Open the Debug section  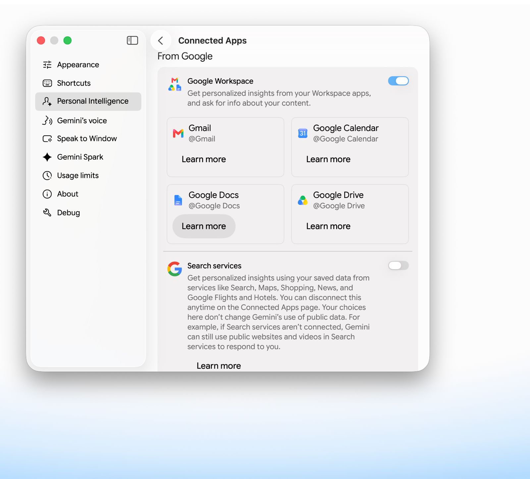pos(88,212)
